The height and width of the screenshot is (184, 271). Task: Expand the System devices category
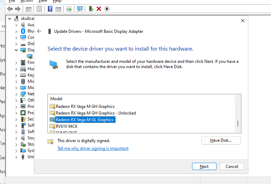point(16,151)
